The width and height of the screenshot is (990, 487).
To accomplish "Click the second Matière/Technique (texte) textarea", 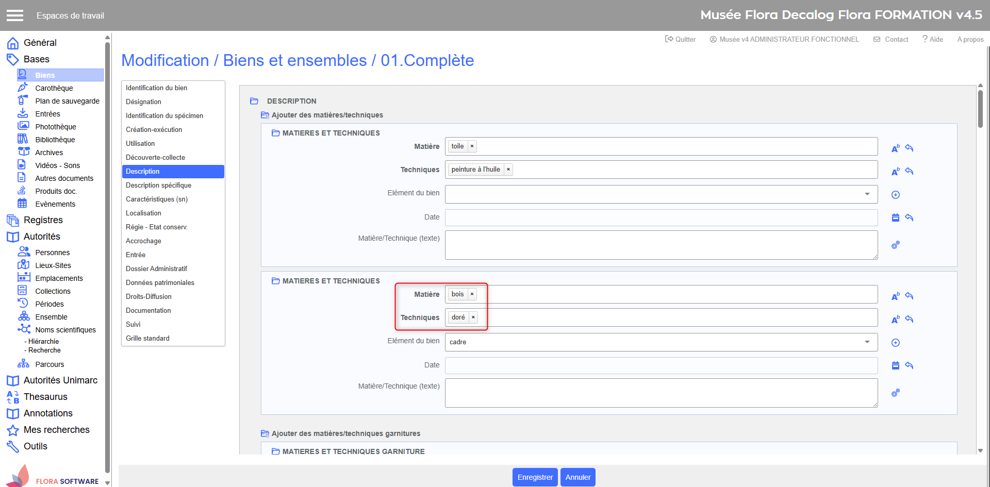I will coord(661,393).
